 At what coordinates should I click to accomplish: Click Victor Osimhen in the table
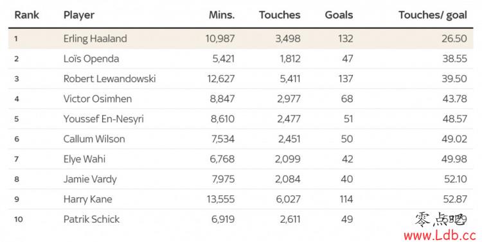pyautogui.click(x=98, y=99)
